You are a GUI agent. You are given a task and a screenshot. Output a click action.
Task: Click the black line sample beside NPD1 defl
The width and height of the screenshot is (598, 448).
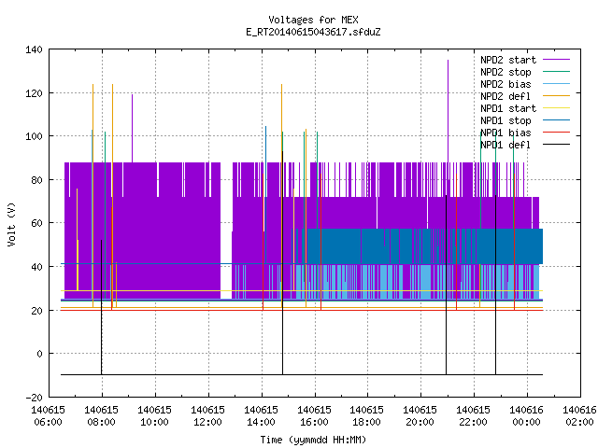point(556,145)
